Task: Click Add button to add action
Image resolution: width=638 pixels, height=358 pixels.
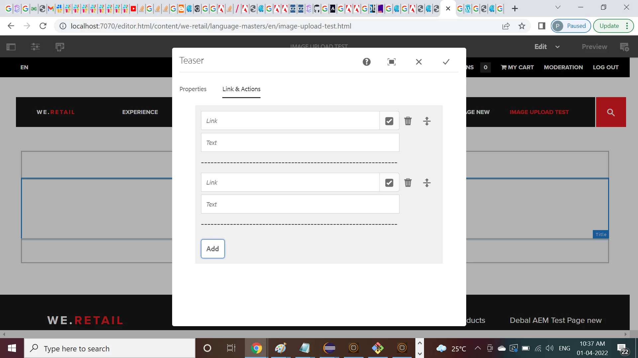Action: click(x=213, y=249)
